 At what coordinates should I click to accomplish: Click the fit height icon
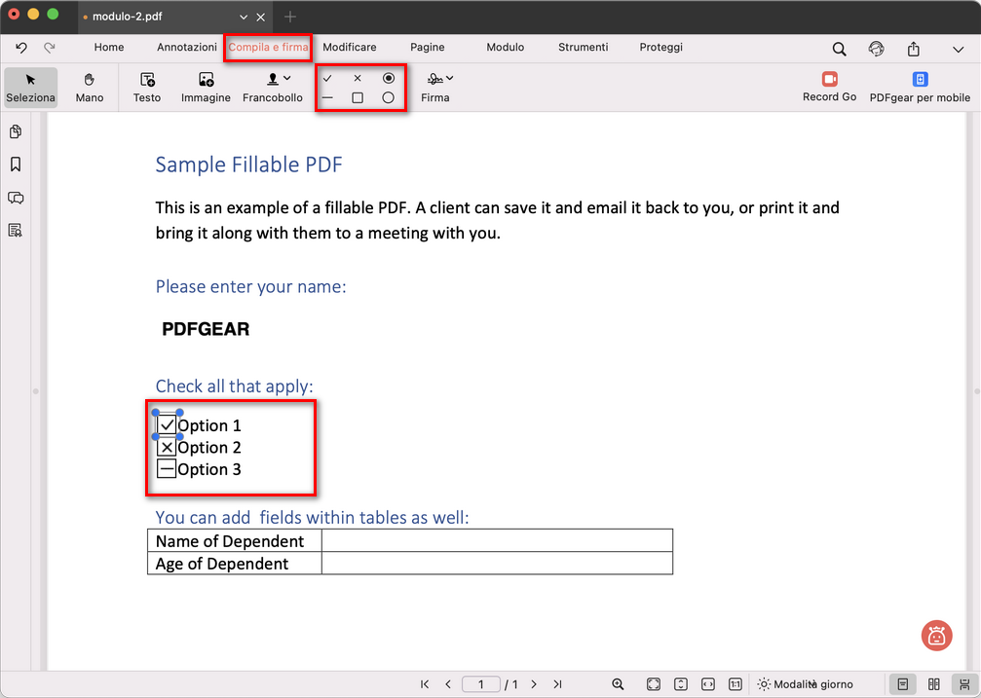pyautogui.click(x=681, y=684)
